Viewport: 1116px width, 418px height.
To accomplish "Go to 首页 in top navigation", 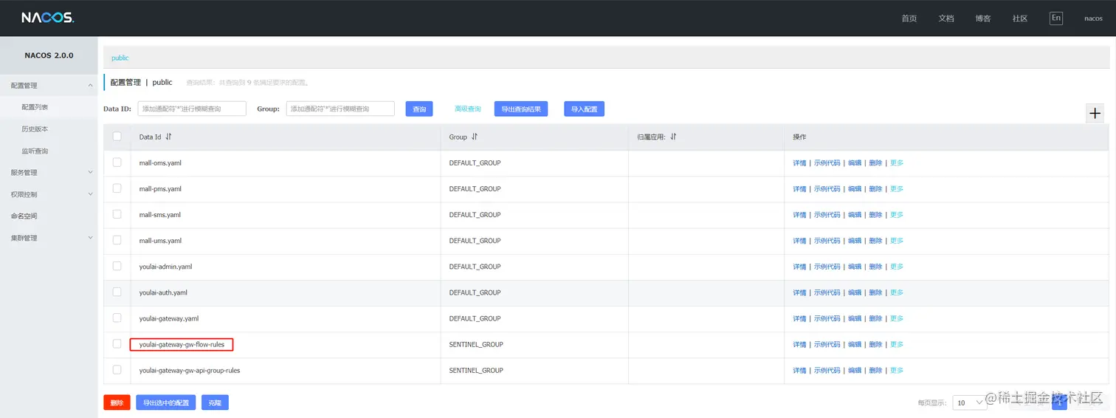I will coord(909,18).
